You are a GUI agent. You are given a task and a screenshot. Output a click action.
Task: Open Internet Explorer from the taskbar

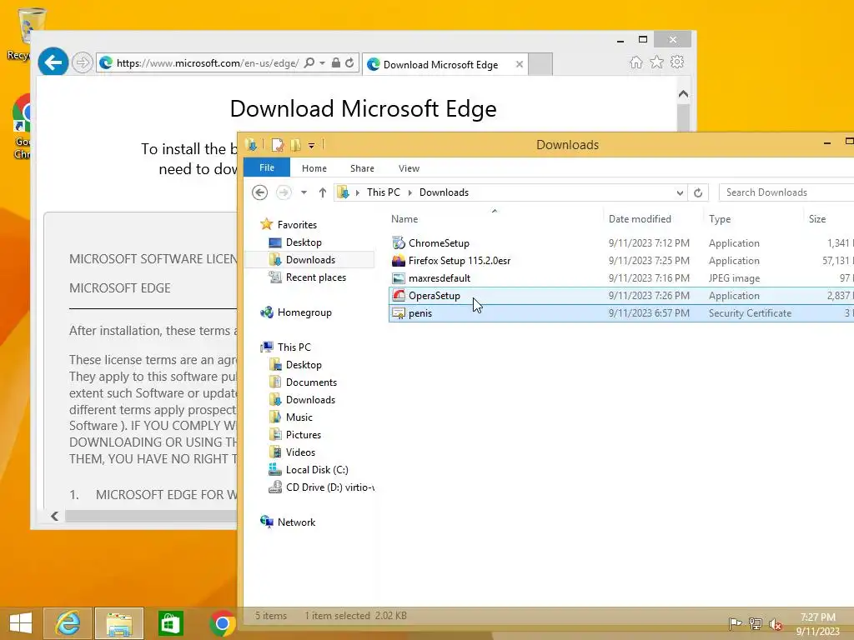click(68, 623)
